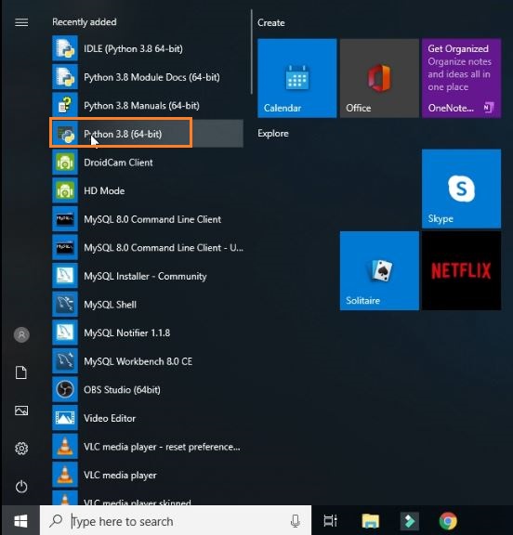Open Pictures from Start sidebar
Screen dimensions: 513x535
point(21,411)
